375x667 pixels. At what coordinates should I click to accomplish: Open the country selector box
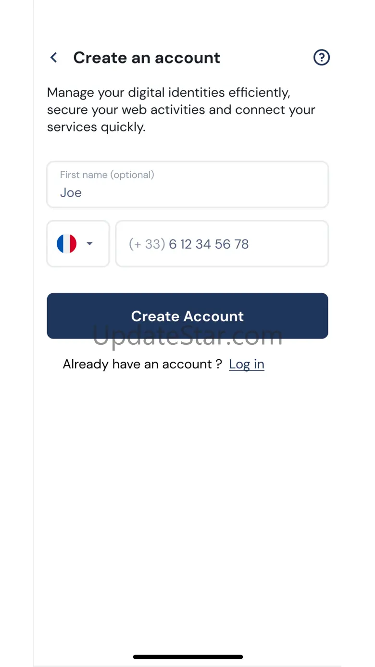(78, 244)
